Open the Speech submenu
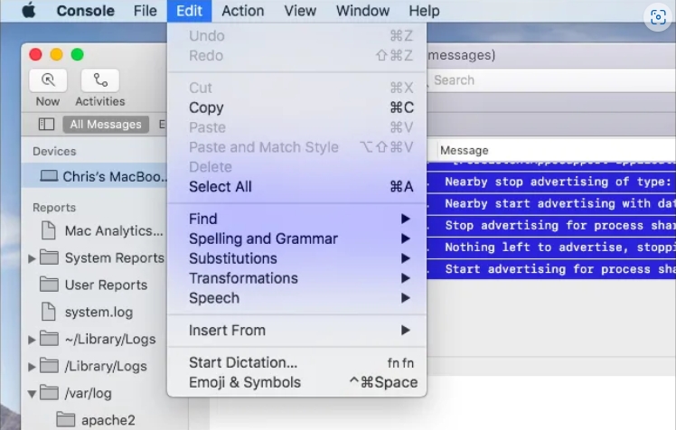 [x=296, y=298]
